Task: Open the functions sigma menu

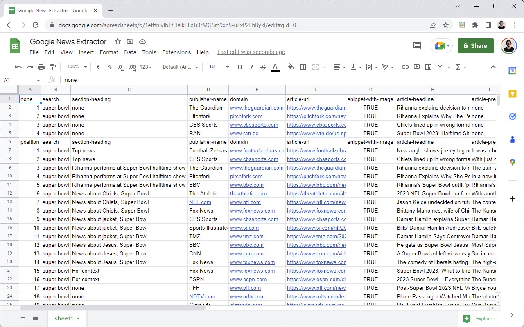Action: tap(461, 67)
